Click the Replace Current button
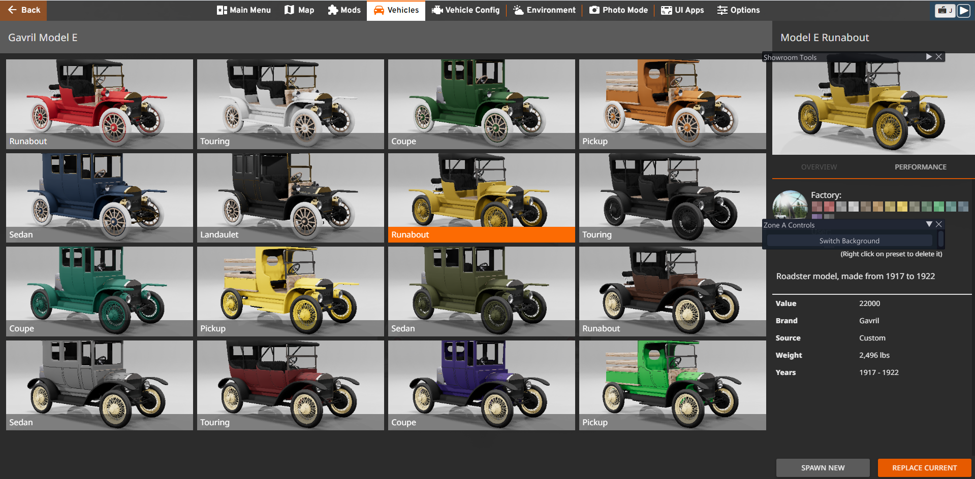Image resolution: width=975 pixels, height=479 pixels. click(x=924, y=468)
